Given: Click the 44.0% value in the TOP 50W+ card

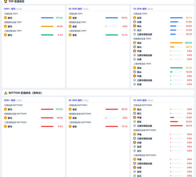Looking at the screenshot, I should pos(60,26).
